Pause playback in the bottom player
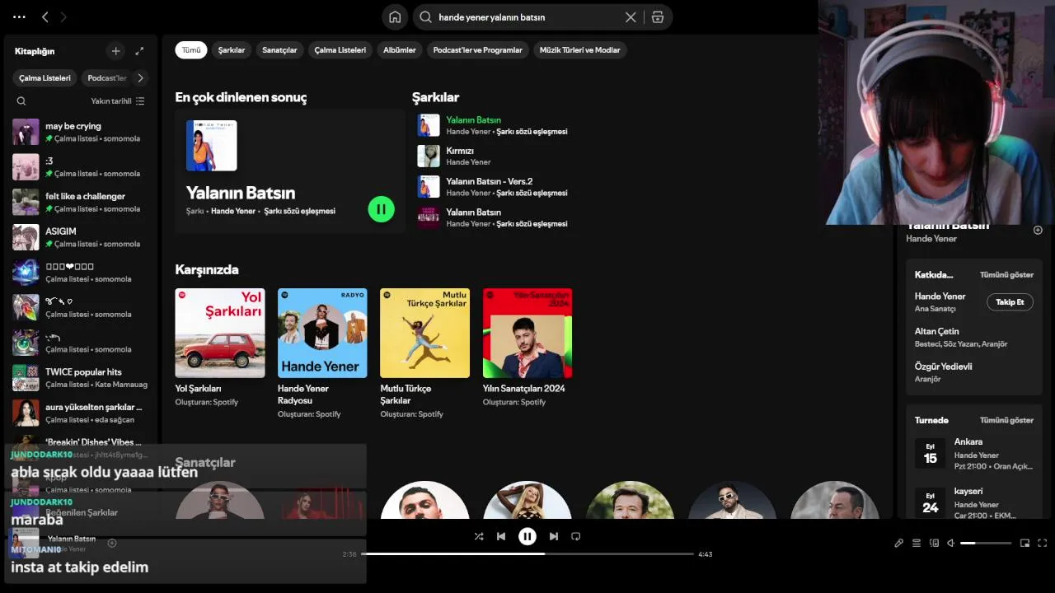Image resolution: width=1055 pixels, height=593 pixels. coord(527,536)
